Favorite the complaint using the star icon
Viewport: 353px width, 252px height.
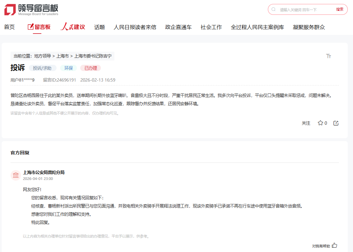pyautogui.click(x=320, y=123)
